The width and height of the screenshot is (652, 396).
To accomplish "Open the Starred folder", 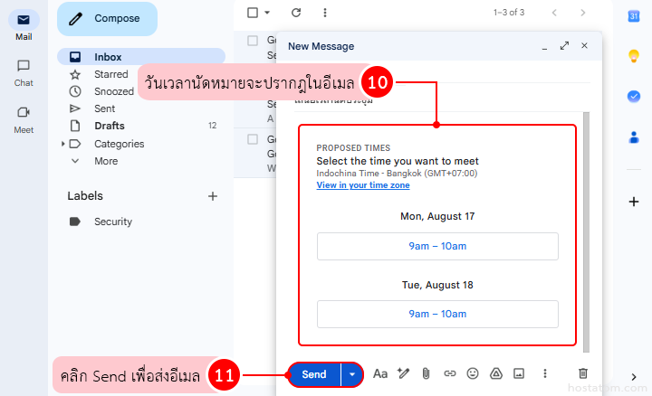I will pyautogui.click(x=110, y=74).
